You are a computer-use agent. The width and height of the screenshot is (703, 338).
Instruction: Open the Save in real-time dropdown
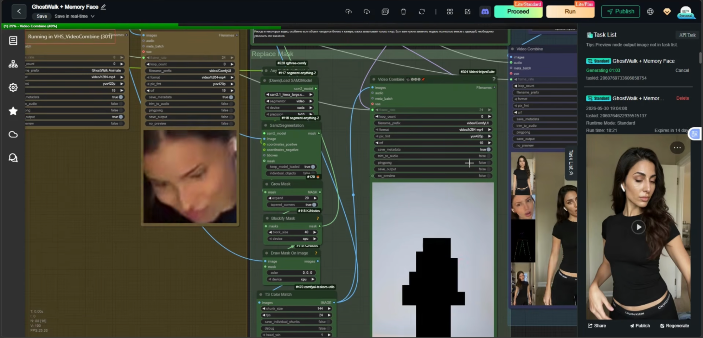(75, 16)
